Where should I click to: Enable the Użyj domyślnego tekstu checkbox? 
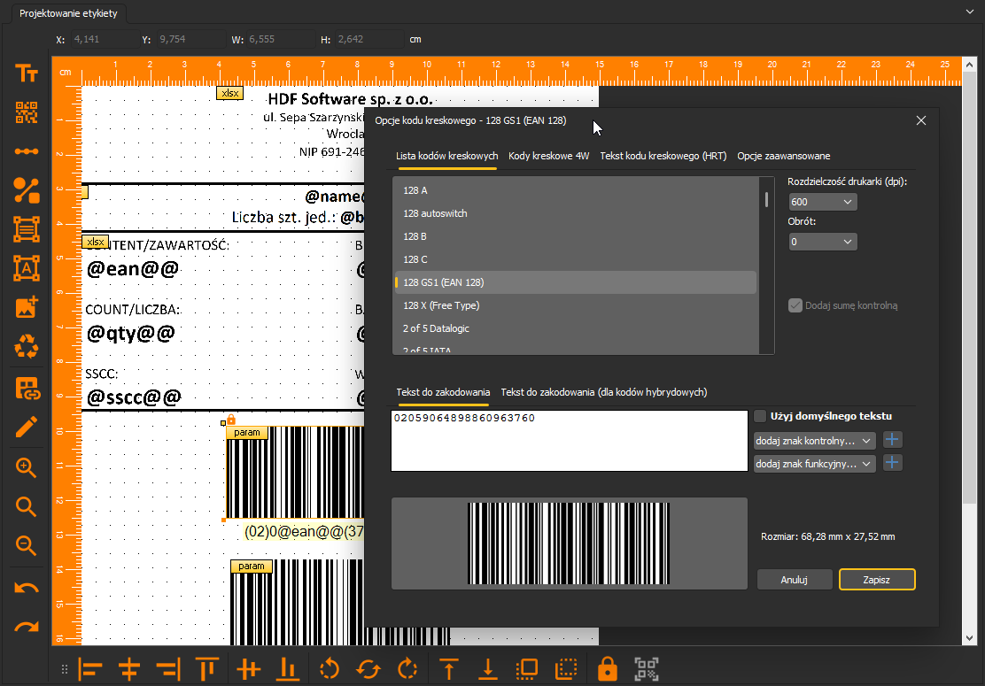click(760, 416)
